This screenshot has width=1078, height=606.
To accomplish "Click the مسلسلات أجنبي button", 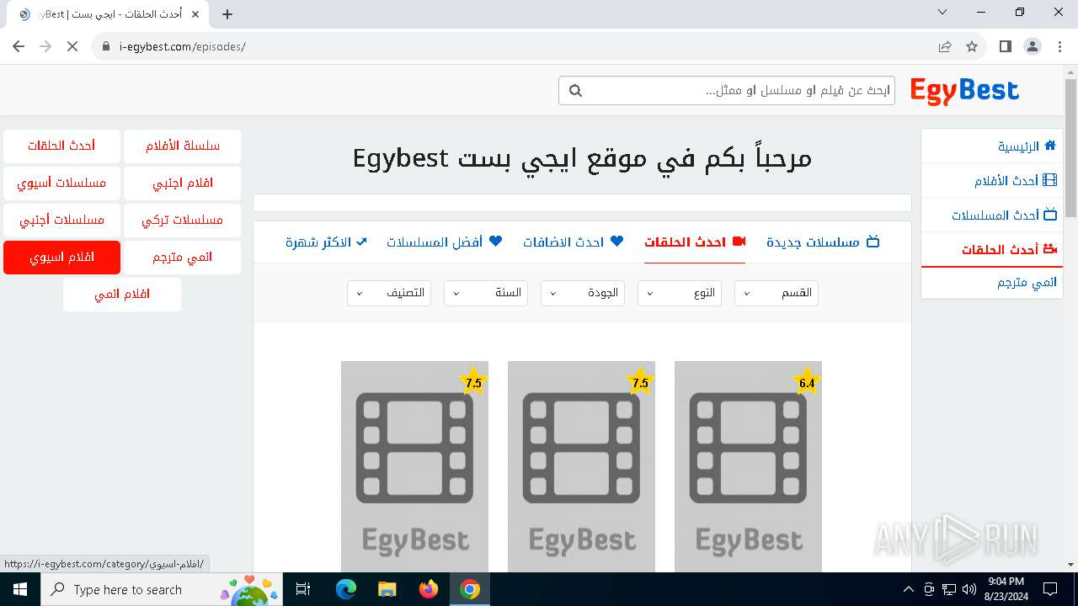I will (x=61, y=221).
